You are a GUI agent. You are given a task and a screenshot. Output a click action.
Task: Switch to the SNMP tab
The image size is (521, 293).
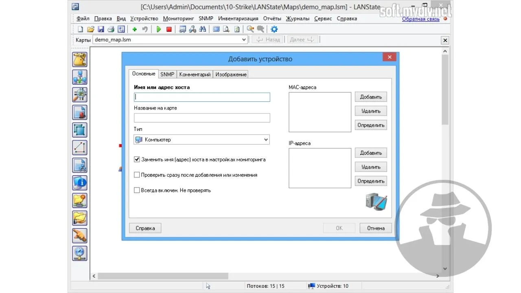[x=167, y=74]
